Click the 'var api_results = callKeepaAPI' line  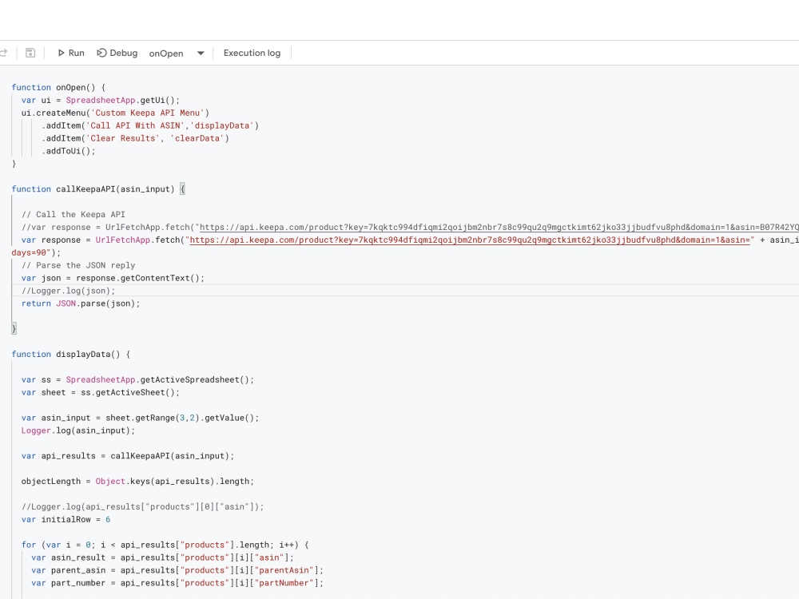(x=128, y=456)
